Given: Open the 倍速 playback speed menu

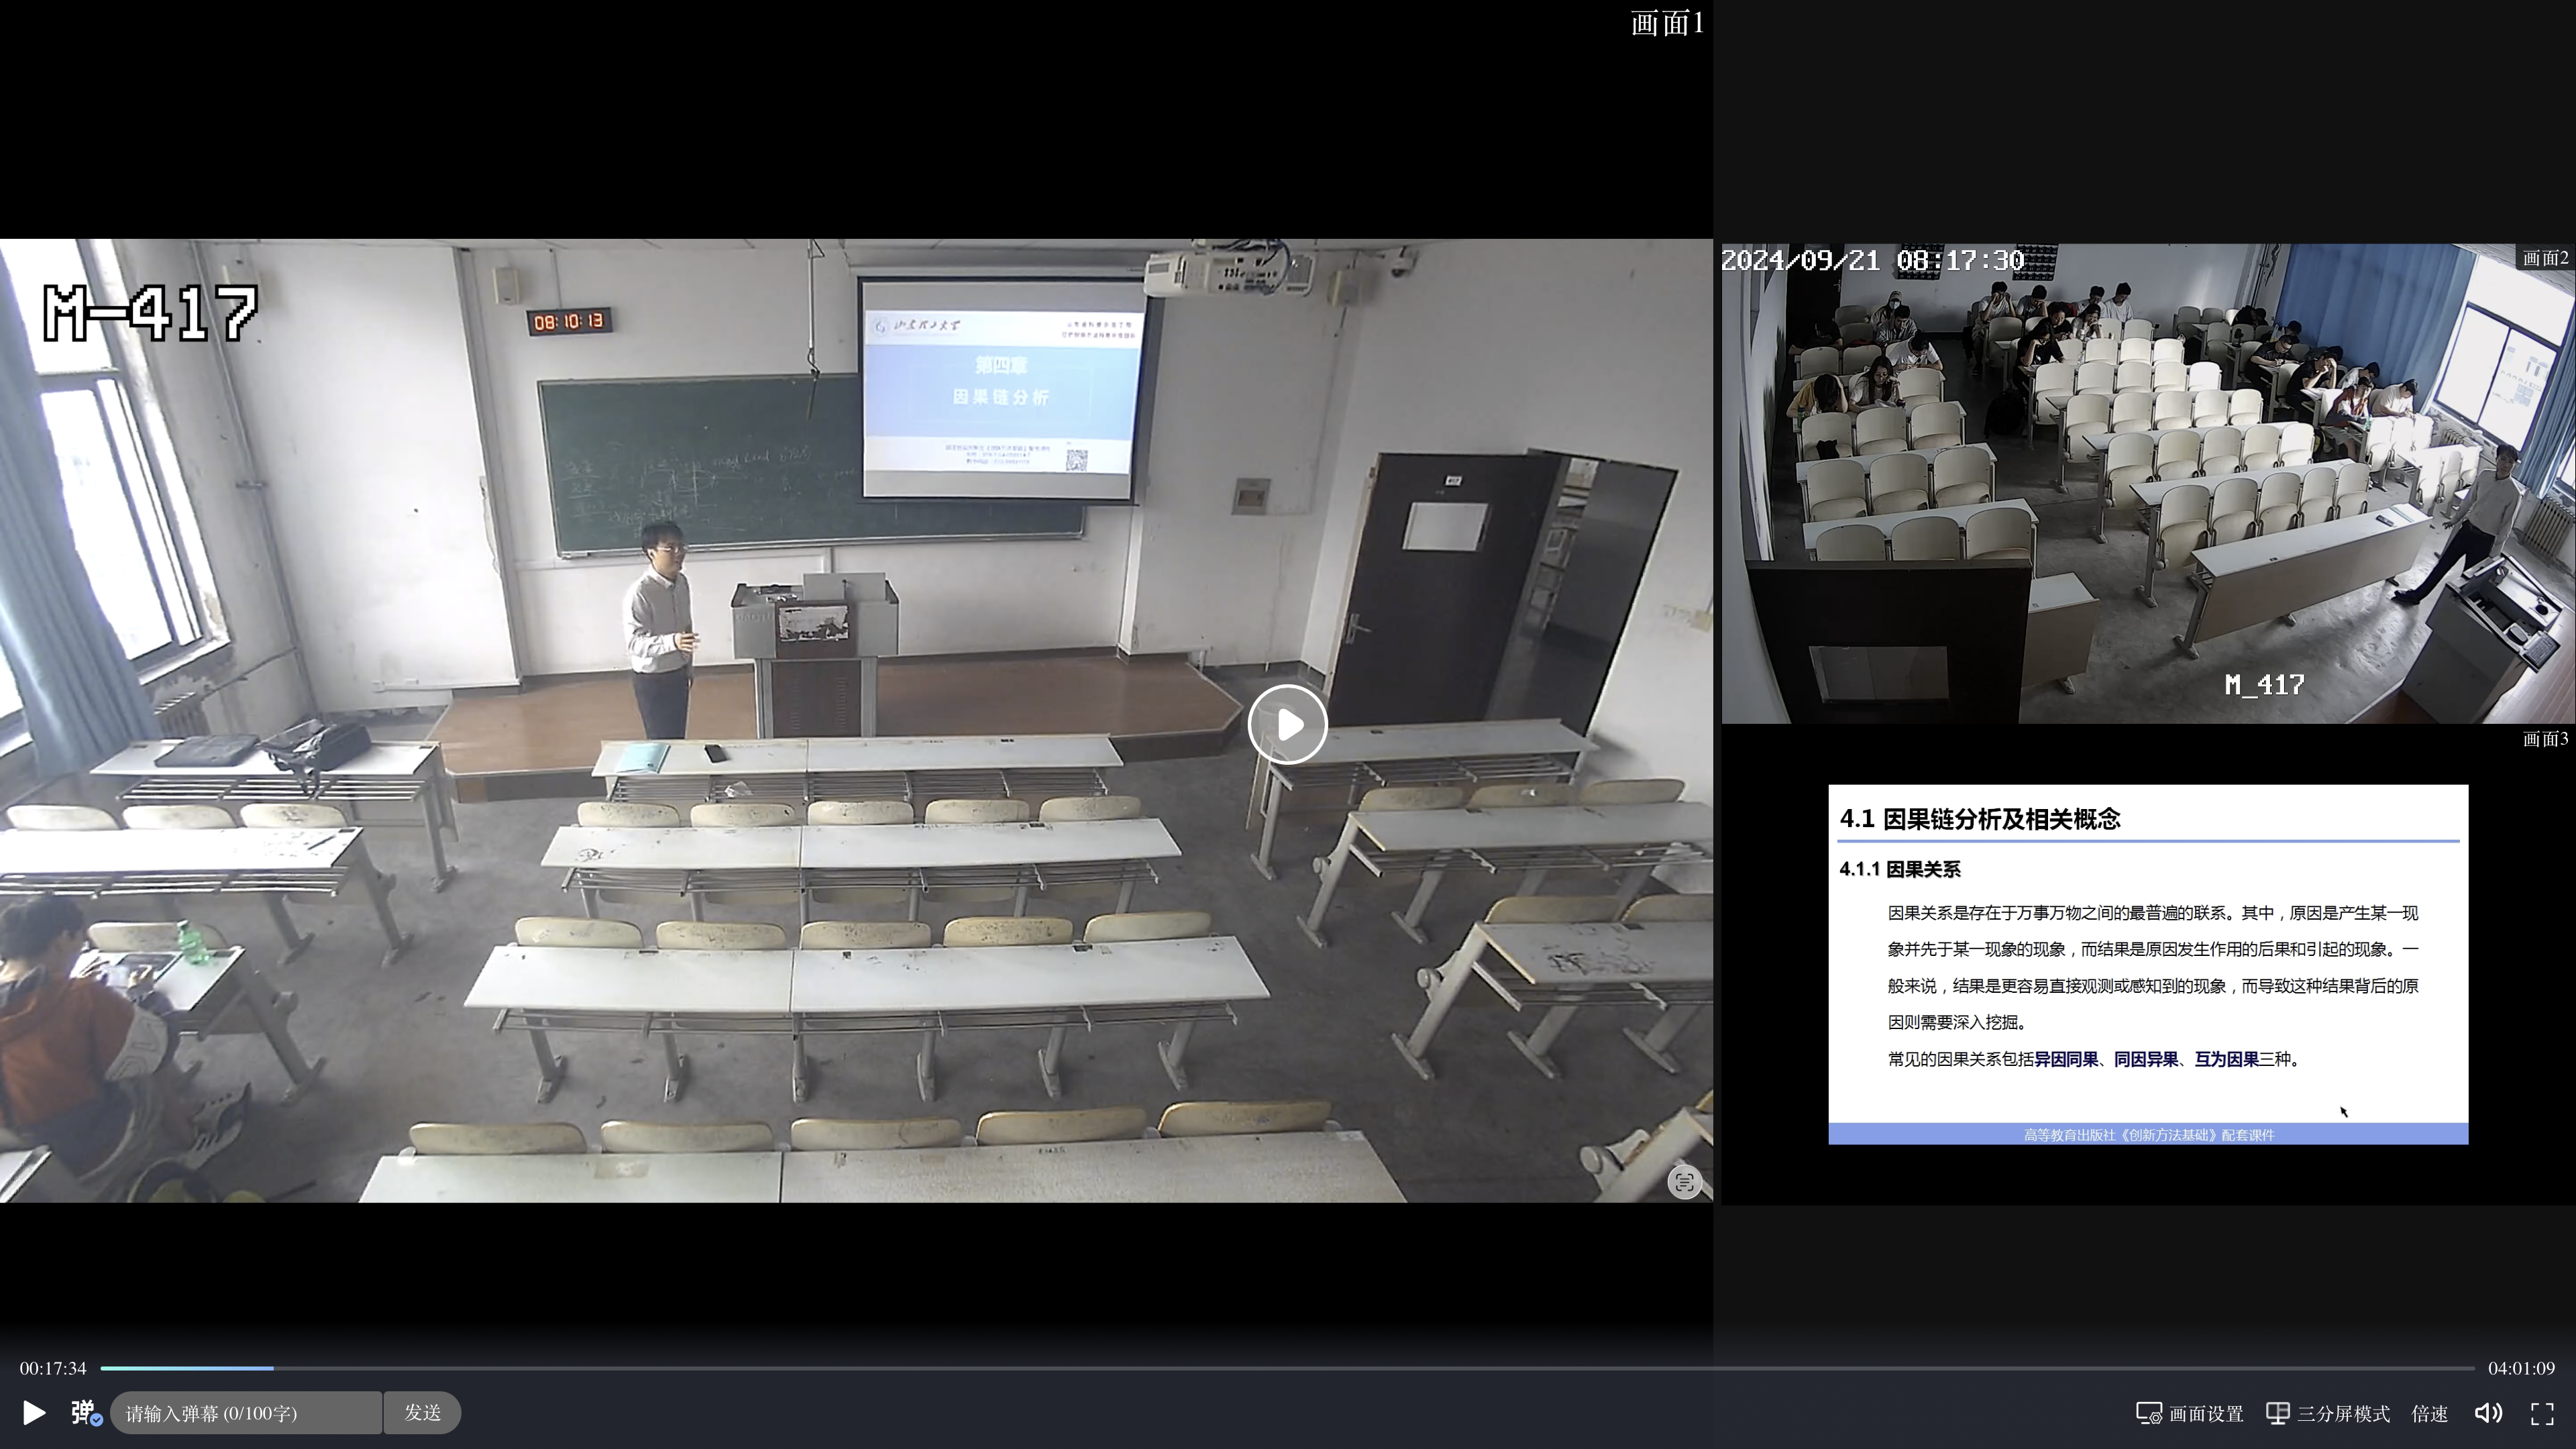Looking at the screenshot, I should (x=2429, y=1412).
